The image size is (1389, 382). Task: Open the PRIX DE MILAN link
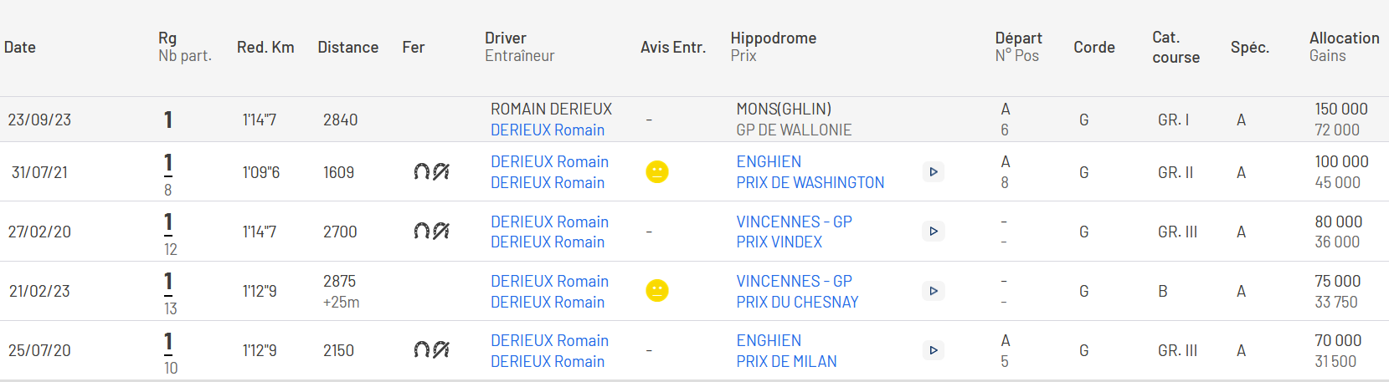(x=786, y=361)
